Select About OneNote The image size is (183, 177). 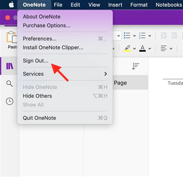(x=65, y=17)
